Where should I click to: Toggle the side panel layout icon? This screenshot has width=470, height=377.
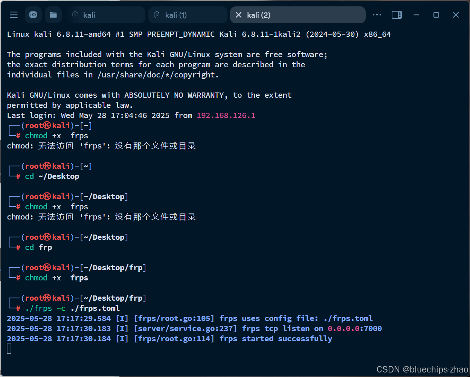397,15
